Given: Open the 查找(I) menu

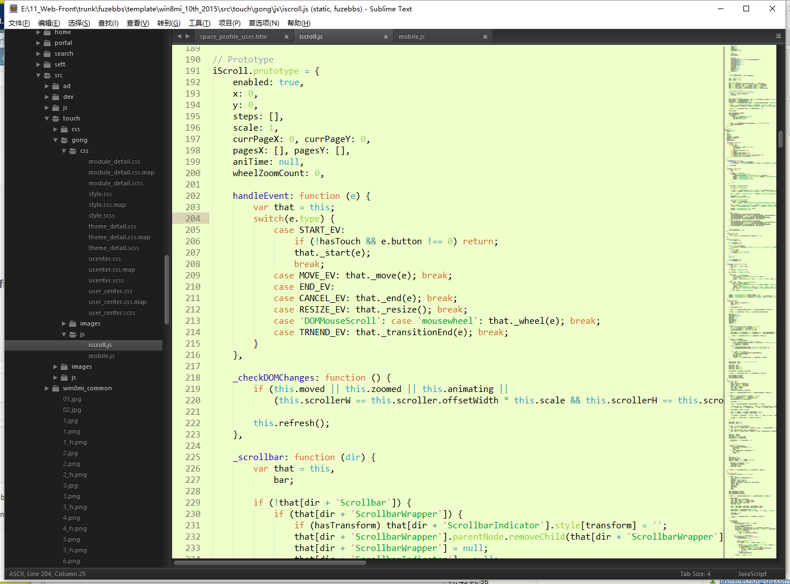Looking at the screenshot, I should pos(108,23).
